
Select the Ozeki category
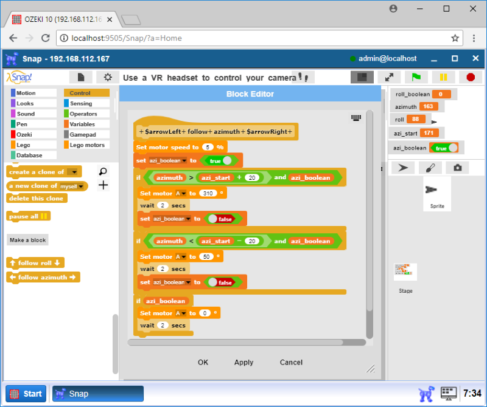click(x=33, y=134)
